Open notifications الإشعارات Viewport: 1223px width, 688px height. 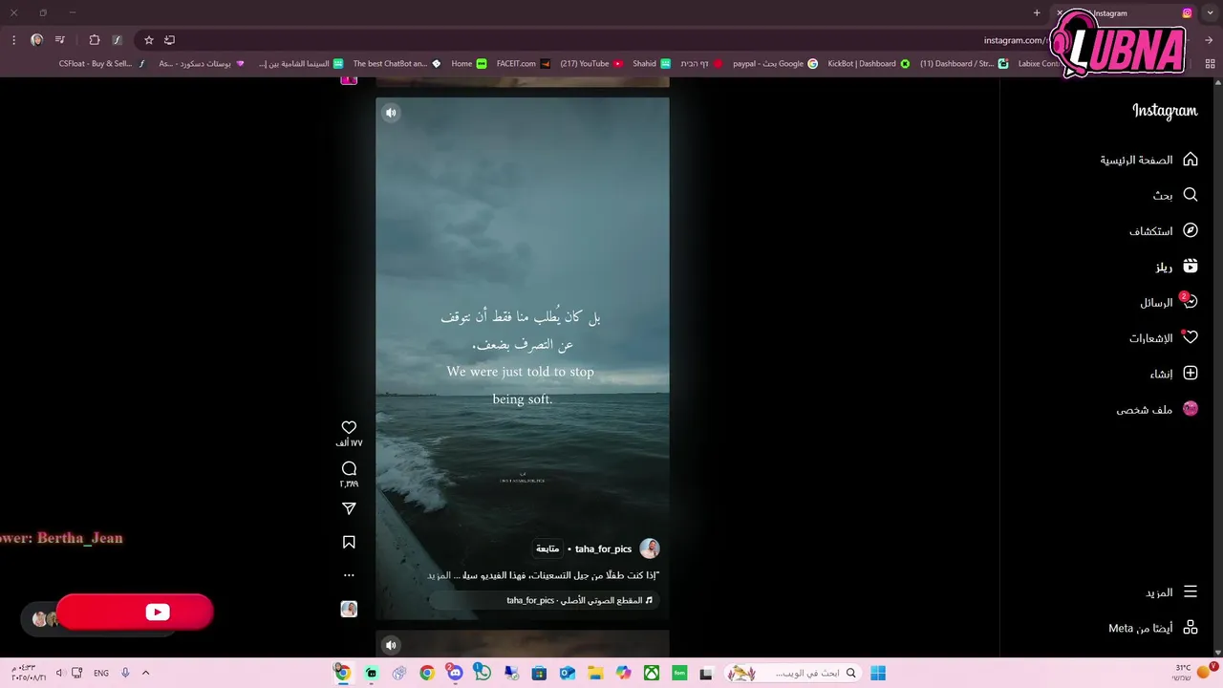click(1163, 337)
